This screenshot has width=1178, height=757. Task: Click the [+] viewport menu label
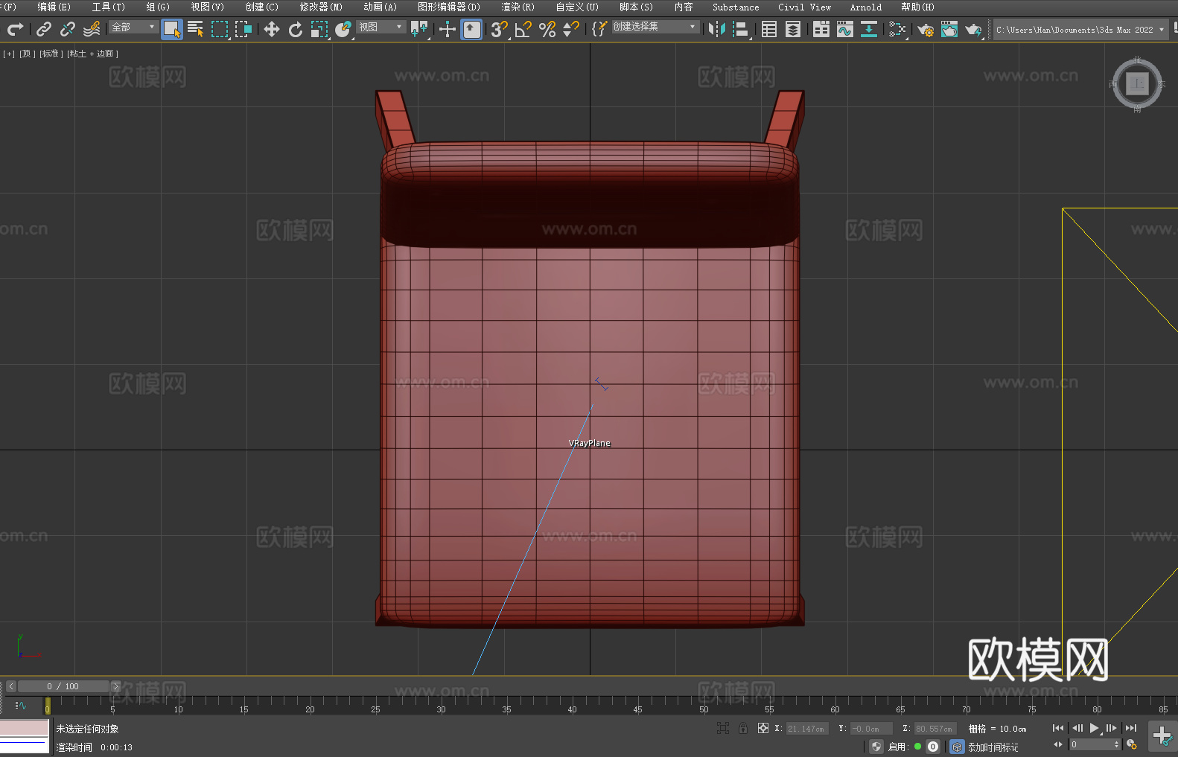click(9, 54)
